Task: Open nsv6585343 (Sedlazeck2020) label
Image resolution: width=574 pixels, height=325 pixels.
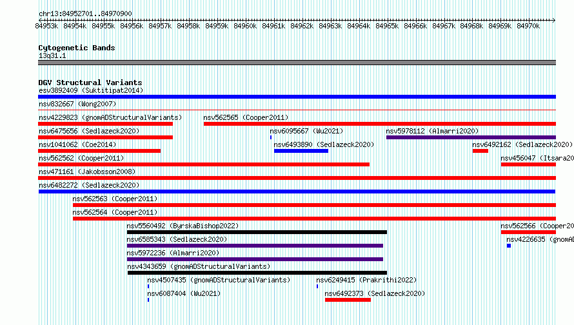Action: (177, 239)
